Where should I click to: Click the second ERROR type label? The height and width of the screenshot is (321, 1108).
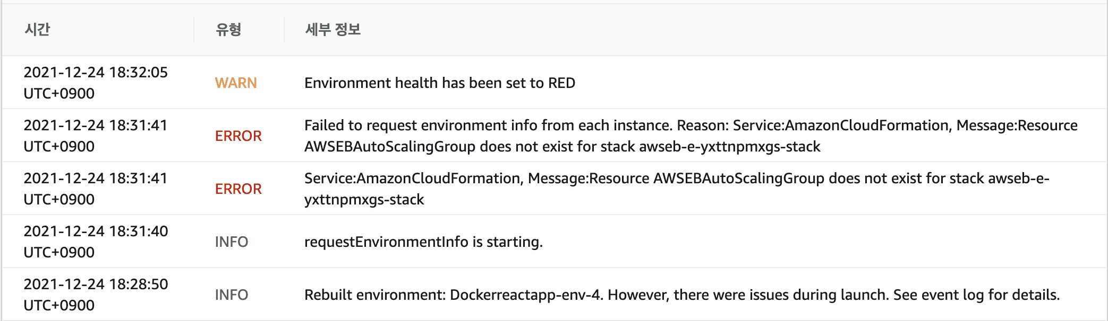point(238,189)
